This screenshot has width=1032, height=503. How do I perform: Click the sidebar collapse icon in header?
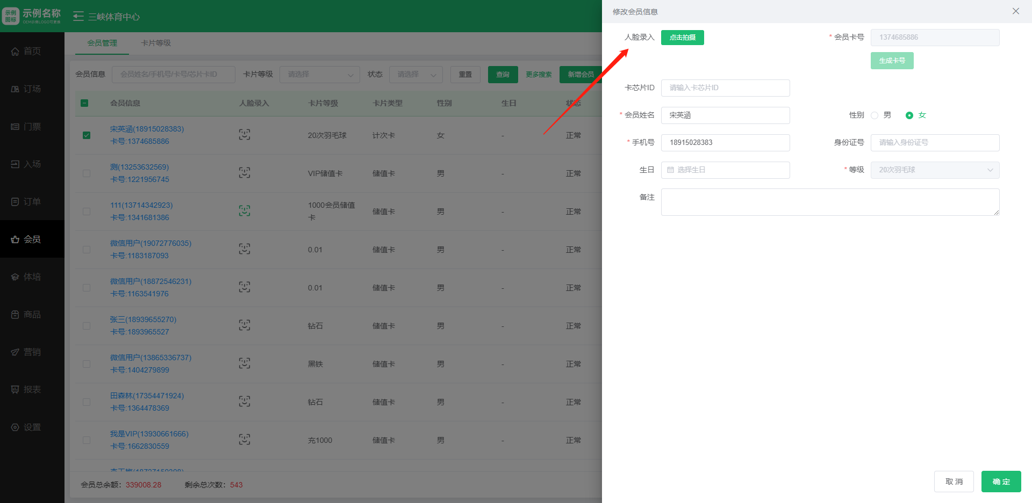(x=78, y=17)
